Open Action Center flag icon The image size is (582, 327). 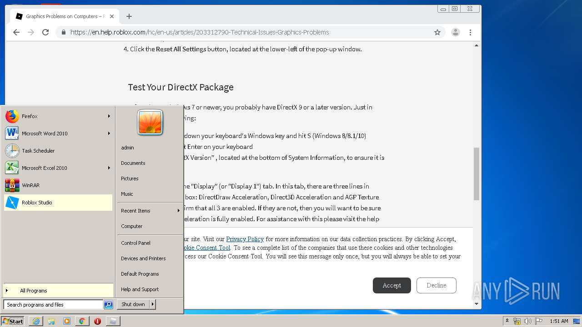539,321
